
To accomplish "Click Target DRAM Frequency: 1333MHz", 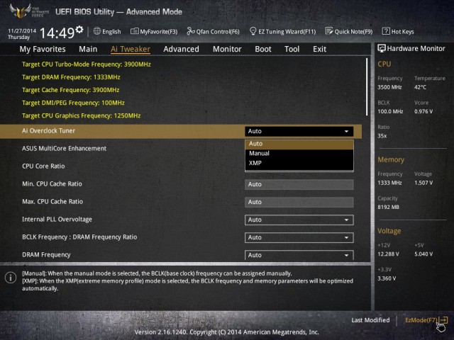I will click(71, 77).
